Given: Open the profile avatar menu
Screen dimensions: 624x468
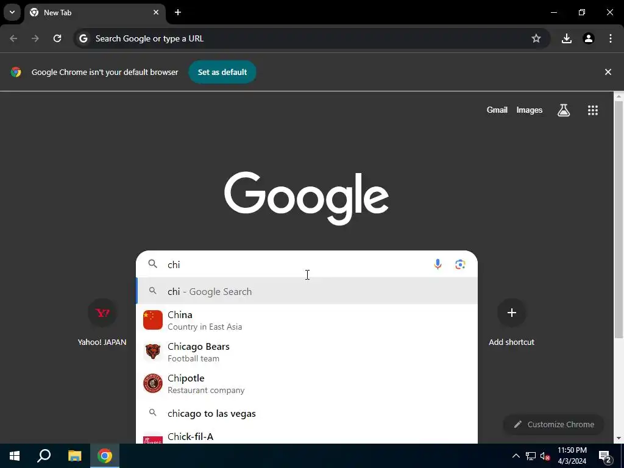Looking at the screenshot, I should point(589,38).
